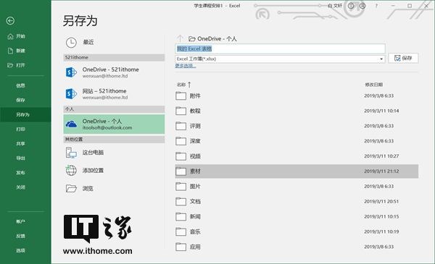Viewport: 435px width, 264px height.
Task: Click the 最近 clock icon
Action: click(71, 43)
